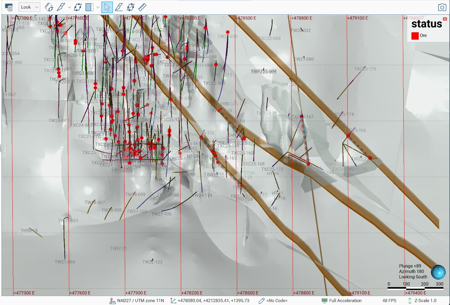Expand the slicer options dropdown arrow
The width and height of the screenshot is (450, 305).
(98, 7)
